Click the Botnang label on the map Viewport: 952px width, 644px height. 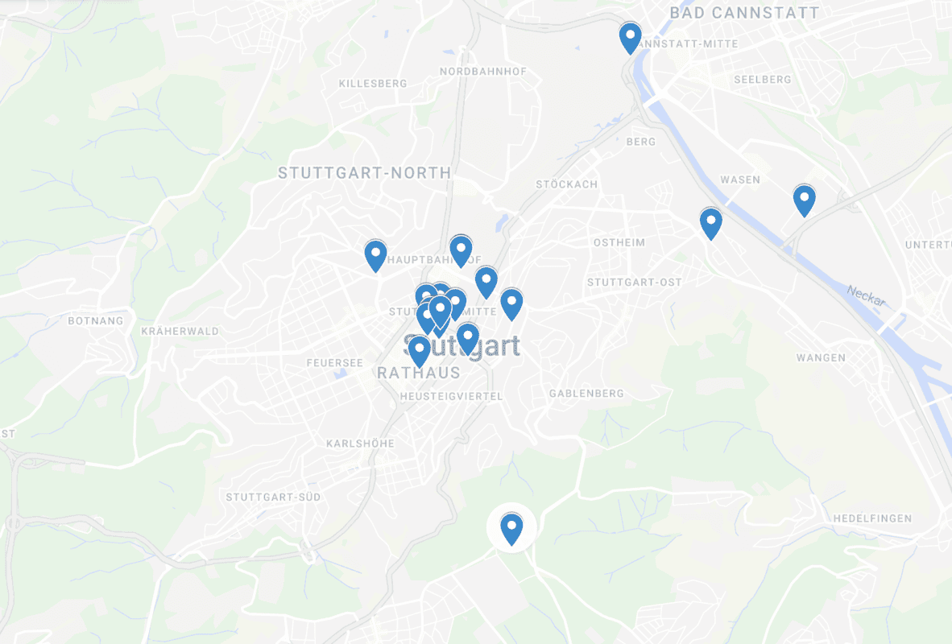pos(95,321)
